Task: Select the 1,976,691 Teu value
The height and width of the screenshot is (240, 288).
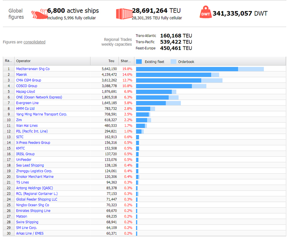Action: click(x=109, y=92)
